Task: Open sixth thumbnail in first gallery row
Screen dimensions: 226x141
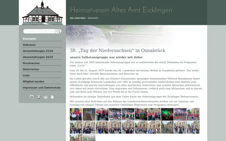Action: 141,114
